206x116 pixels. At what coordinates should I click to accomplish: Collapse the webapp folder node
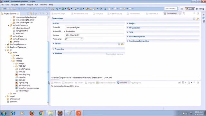coord(11,61)
